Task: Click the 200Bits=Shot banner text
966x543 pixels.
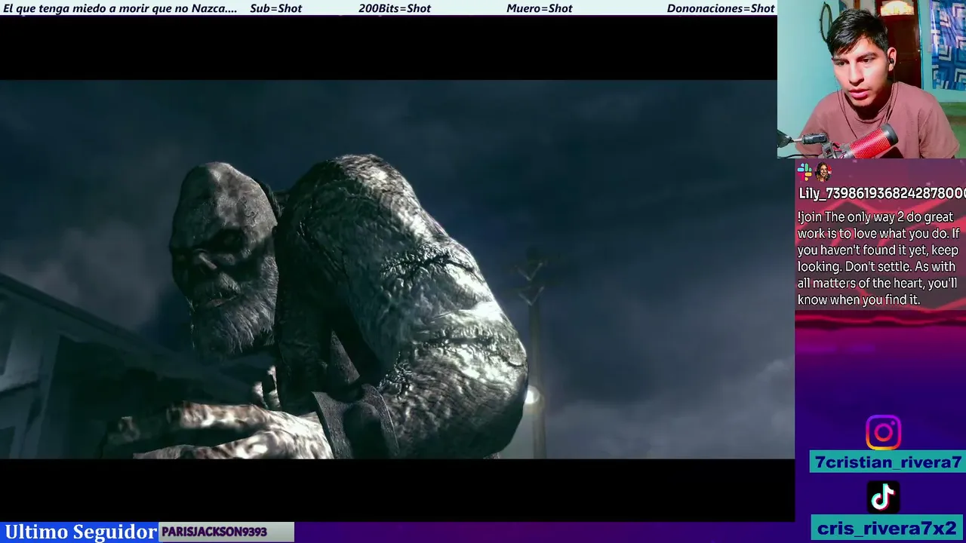Action: 395,8
